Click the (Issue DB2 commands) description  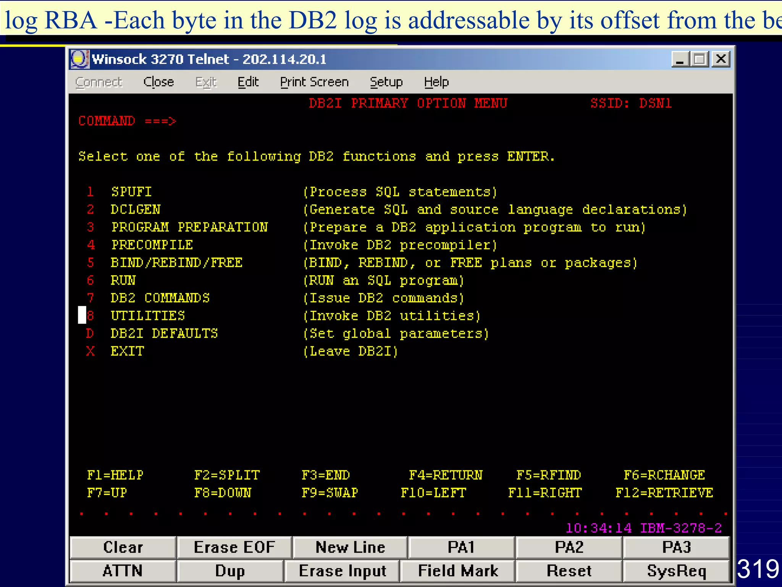pyautogui.click(x=384, y=298)
